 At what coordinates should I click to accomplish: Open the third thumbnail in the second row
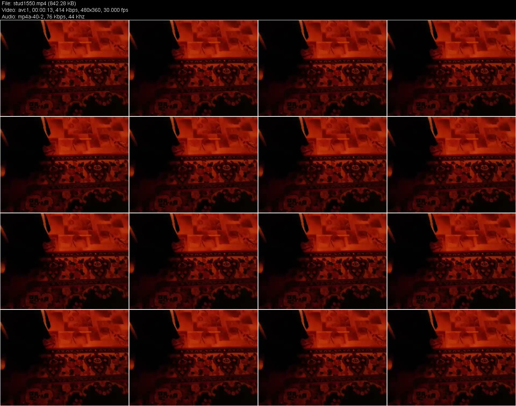click(x=322, y=165)
